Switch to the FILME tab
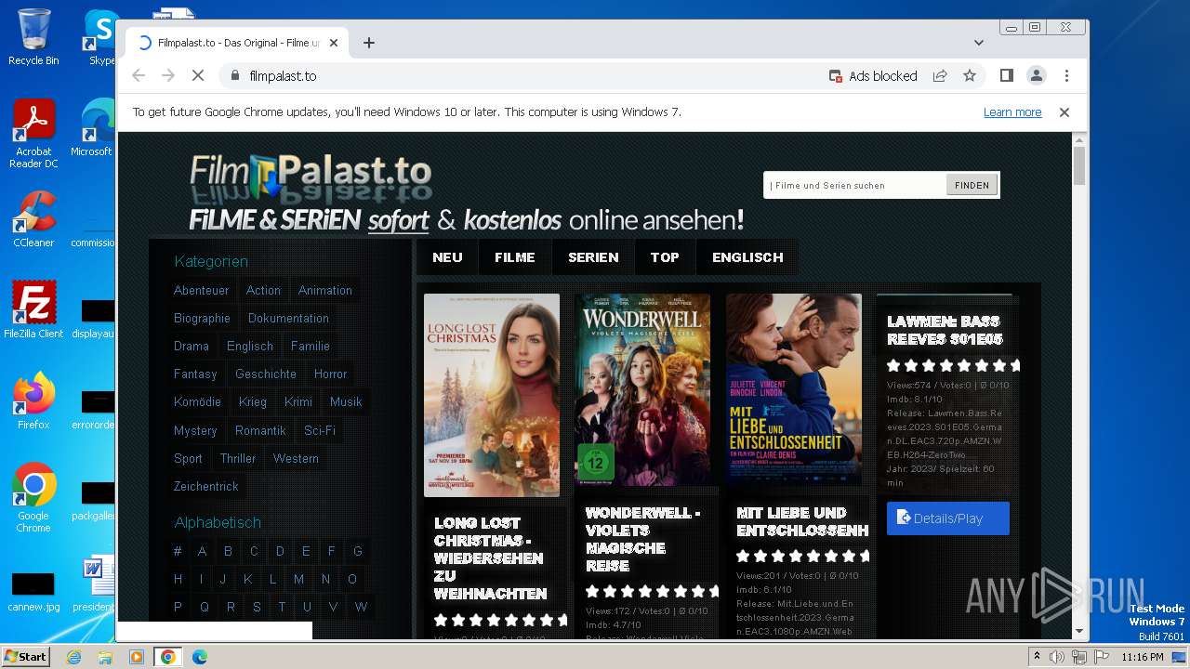1190x669 pixels. (x=515, y=257)
